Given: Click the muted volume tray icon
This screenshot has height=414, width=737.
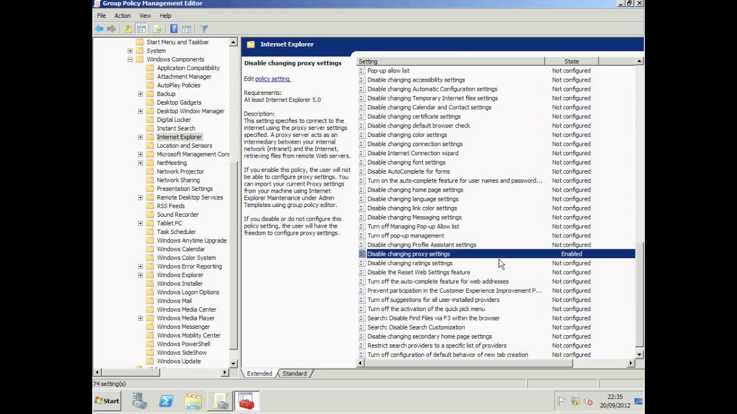Looking at the screenshot, I should click(x=588, y=401).
